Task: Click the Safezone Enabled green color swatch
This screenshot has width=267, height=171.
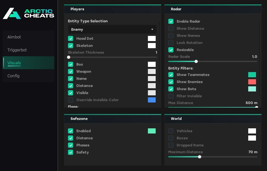Action: point(151,131)
